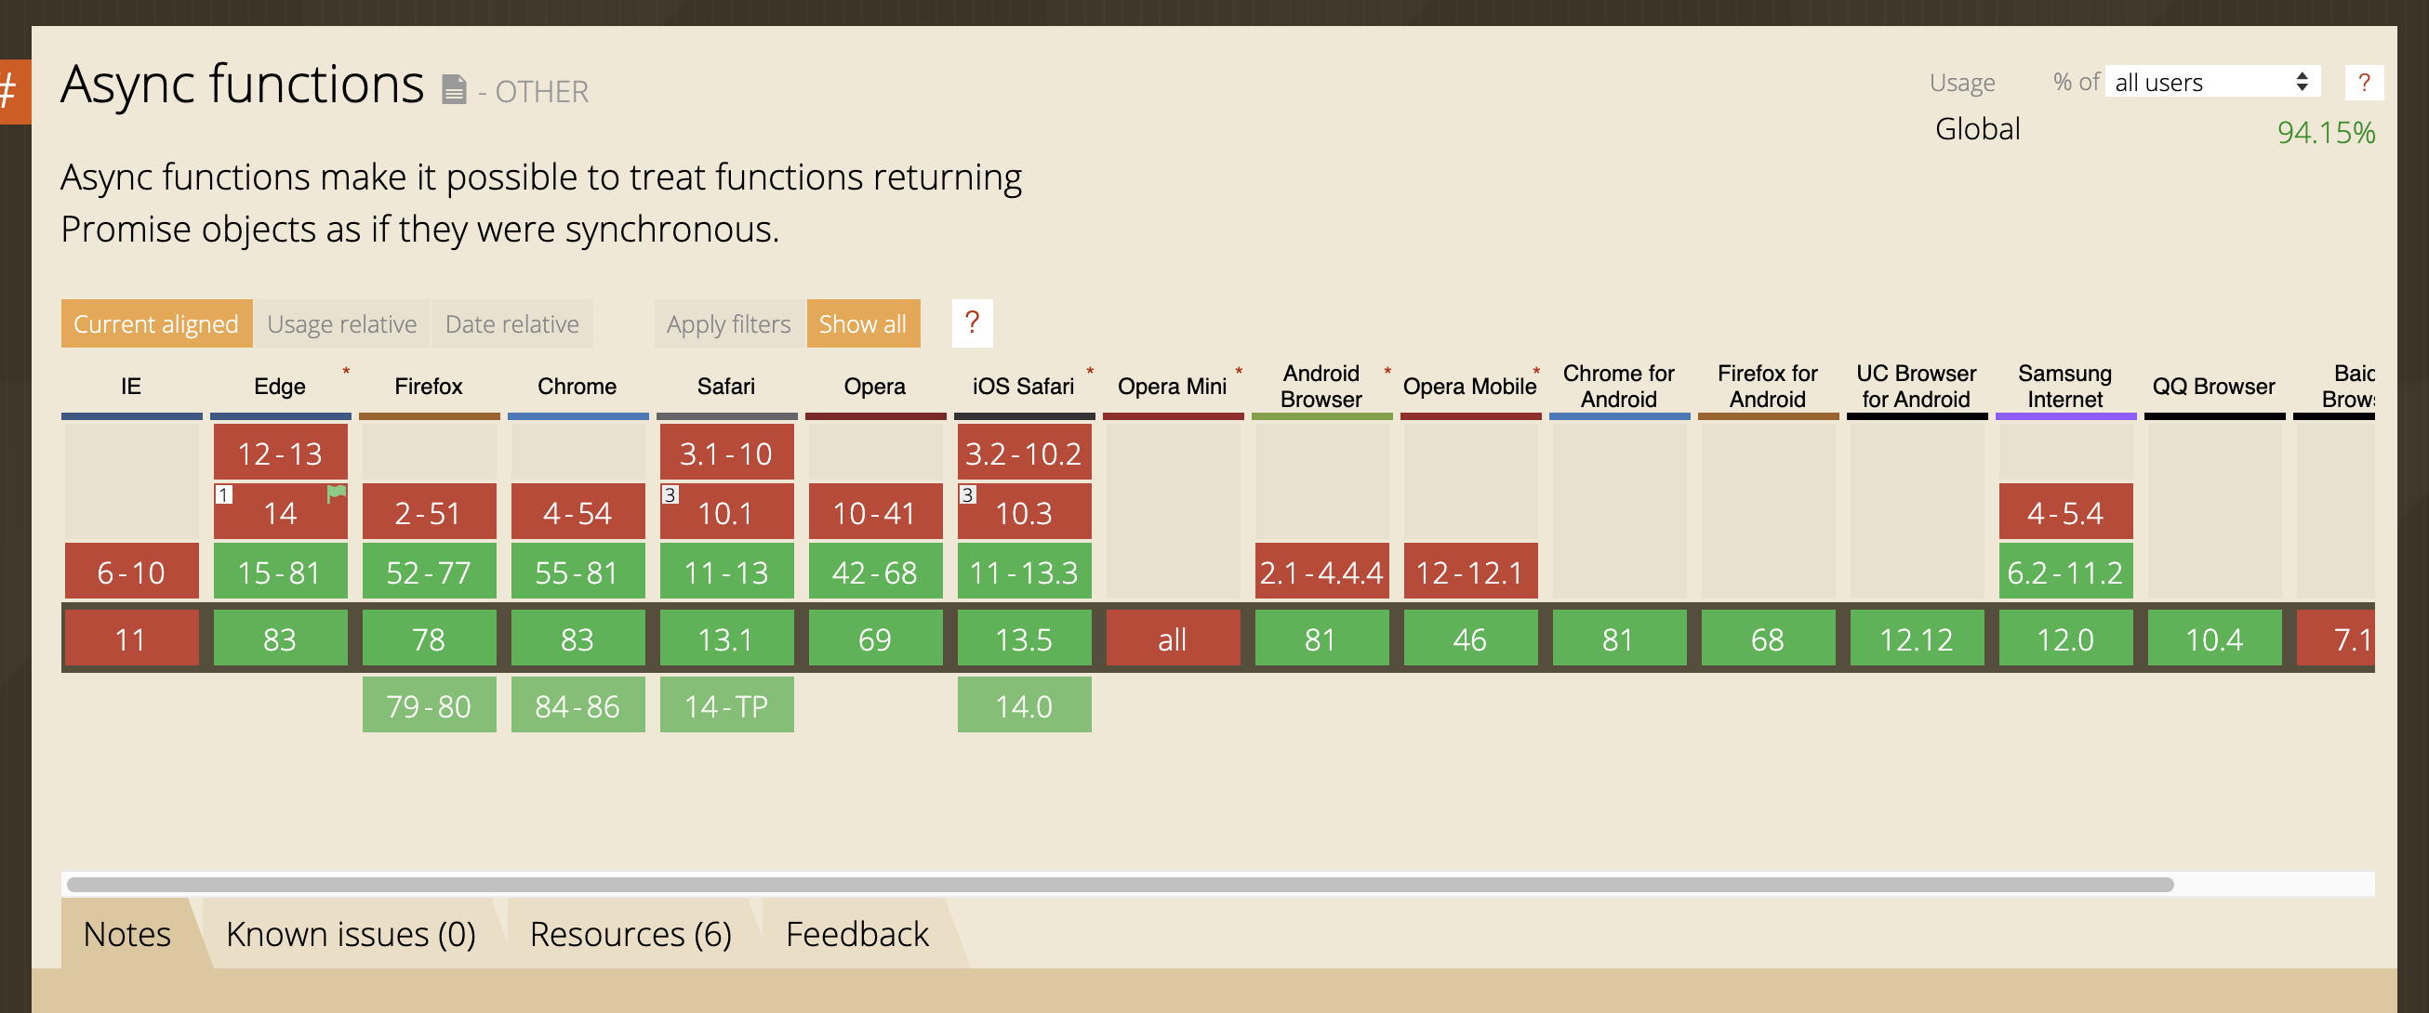The width and height of the screenshot is (2429, 1013).
Task: Click the Apply filters button
Action: pos(729,323)
